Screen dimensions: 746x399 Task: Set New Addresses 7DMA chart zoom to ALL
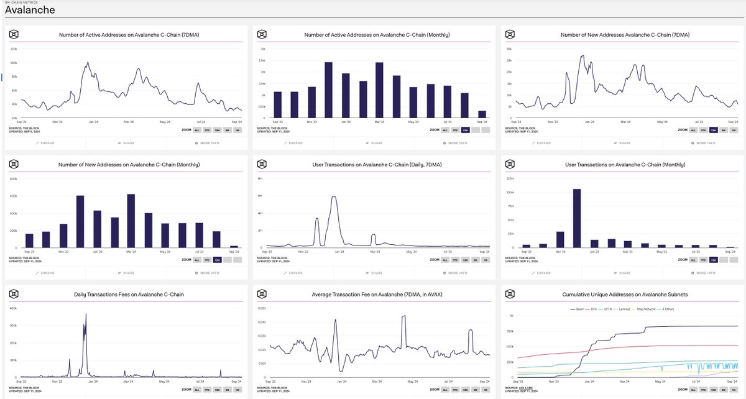(x=692, y=130)
